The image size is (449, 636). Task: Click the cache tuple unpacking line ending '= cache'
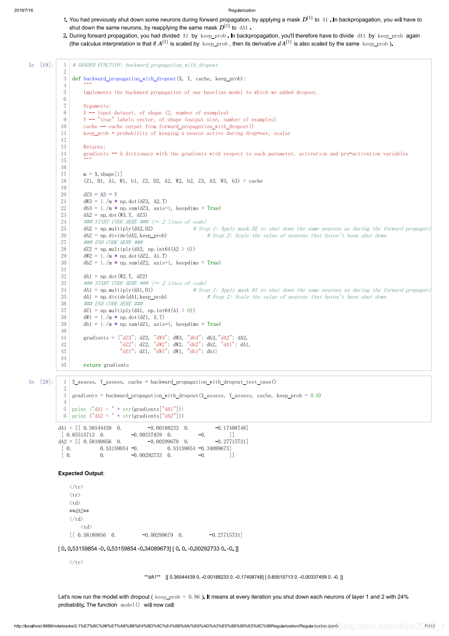coord(173,181)
